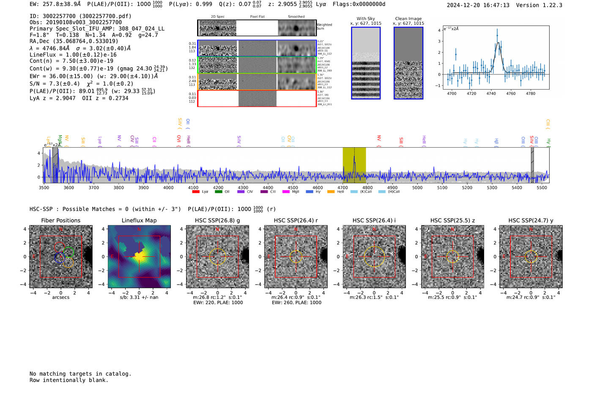The image size is (592, 403).
Task: Click the s/b: 3.31 +/- nan caption
Action: coord(139,298)
